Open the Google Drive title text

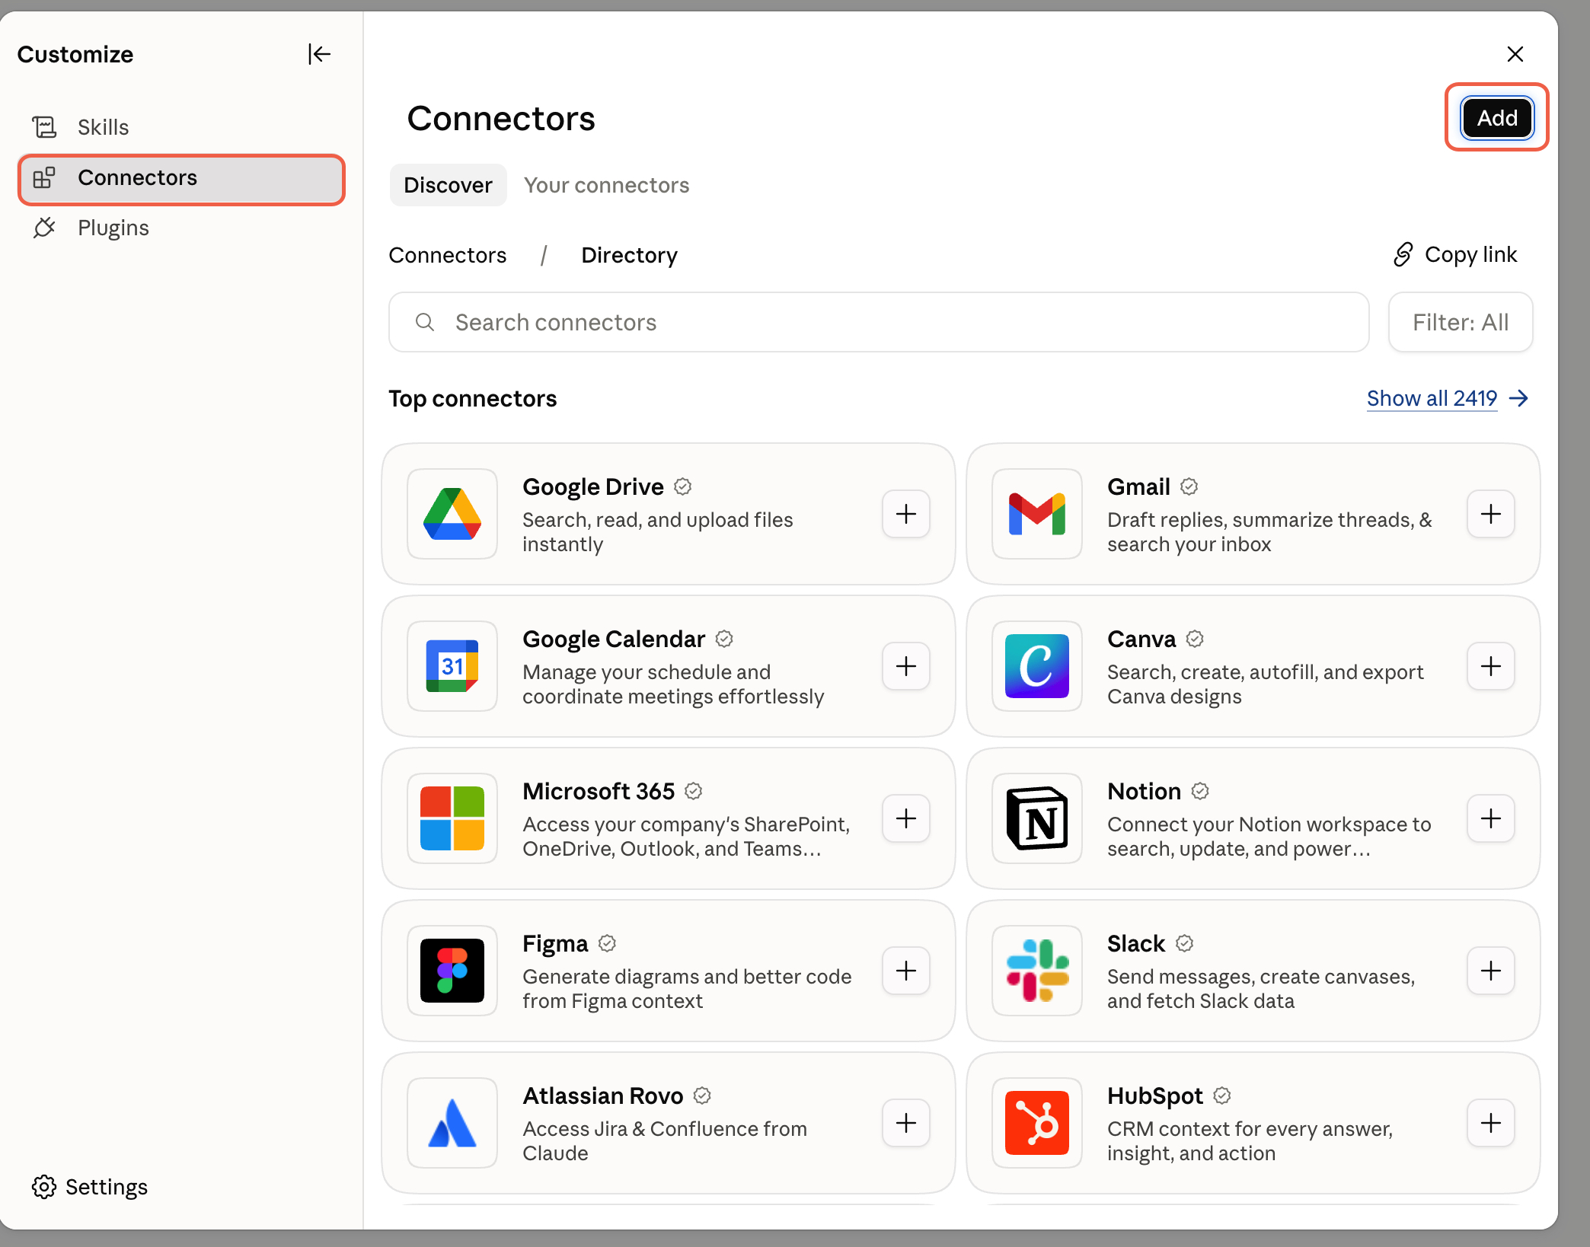[592, 486]
